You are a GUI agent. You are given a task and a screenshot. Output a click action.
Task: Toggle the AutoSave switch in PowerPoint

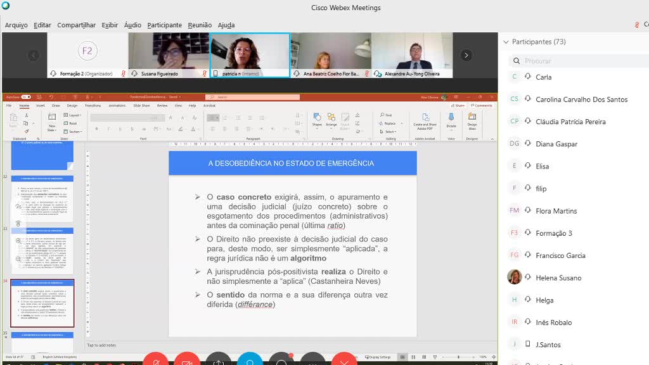click(x=26, y=97)
